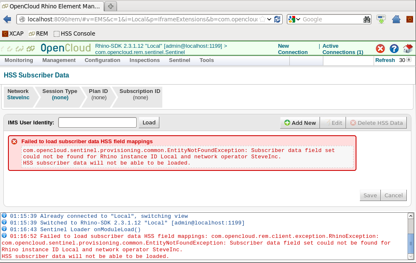Open the Refresh interval 30 dropdown

click(x=409, y=60)
